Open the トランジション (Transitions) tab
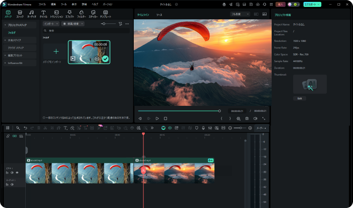Viewport: 353px width, 208px height. coord(57,14)
